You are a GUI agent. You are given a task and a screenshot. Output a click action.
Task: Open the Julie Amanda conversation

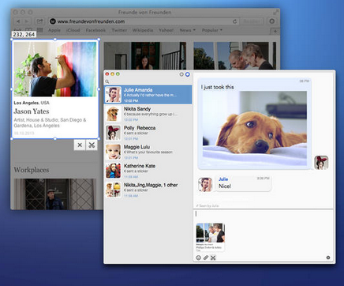pos(148,95)
